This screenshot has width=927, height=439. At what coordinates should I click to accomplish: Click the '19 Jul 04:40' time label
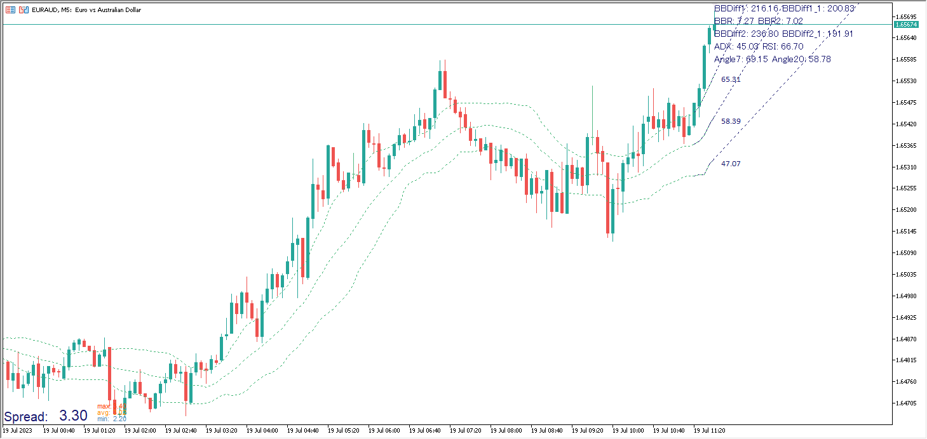coord(302,430)
